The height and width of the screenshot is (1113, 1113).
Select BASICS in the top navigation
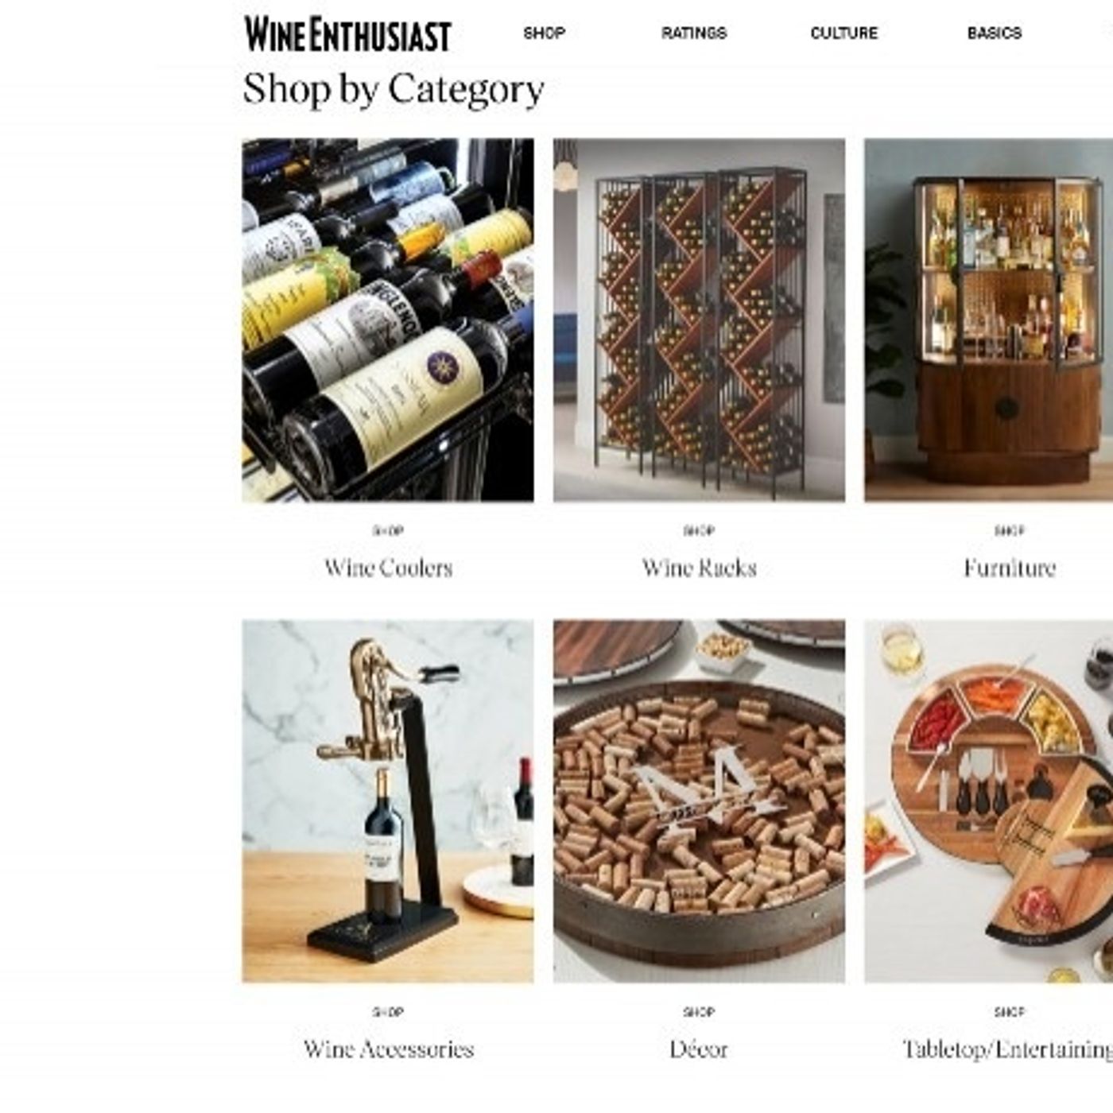994,33
